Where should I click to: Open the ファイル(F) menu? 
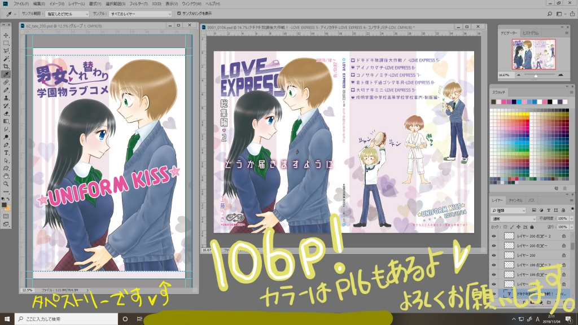pyautogui.click(x=21, y=4)
